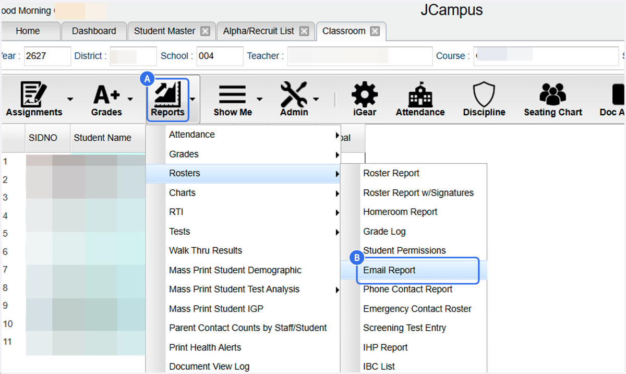
Task: Click the Reports chart icon
Action: 166,95
